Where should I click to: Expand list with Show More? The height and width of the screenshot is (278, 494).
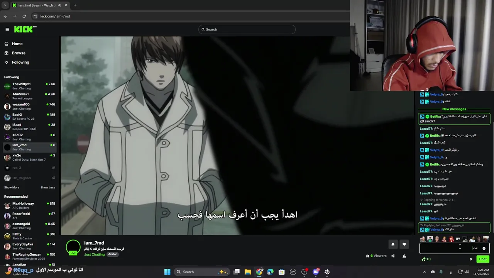(12, 188)
